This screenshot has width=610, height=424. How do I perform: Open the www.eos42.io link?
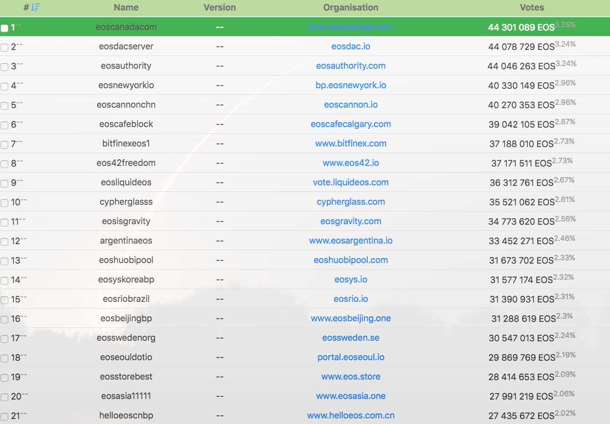pos(351,163)
